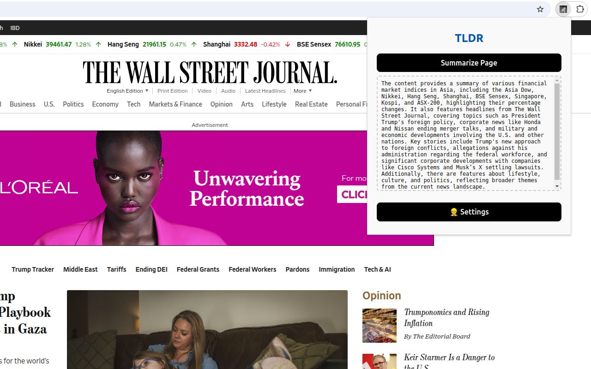Expand the More dropdown in header
This screenshot has height=369, width=591.
pyautogui.click(x=302, y=91)
